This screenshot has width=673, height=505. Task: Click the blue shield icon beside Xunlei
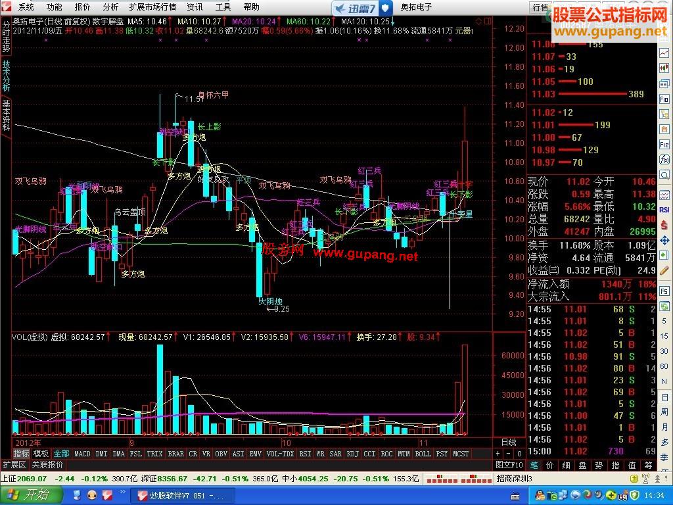tap(385, 8)
